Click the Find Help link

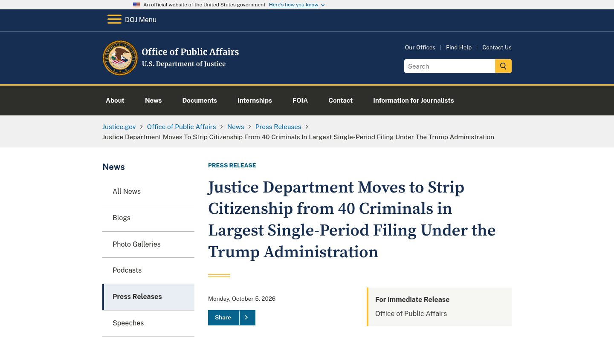coord(459,47)
